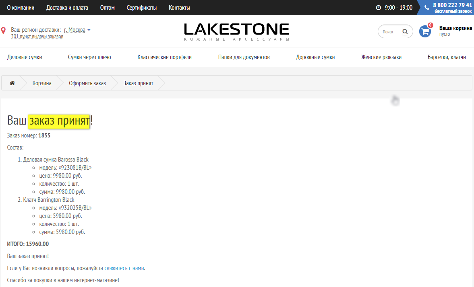The image size is (474, 287).
Task: Click сумма: 9980.00 руб. line
Action: 62,192
